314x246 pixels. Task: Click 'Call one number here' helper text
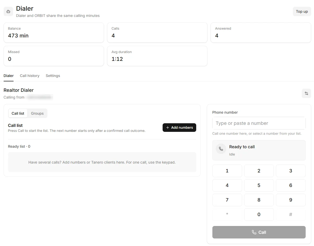pyautogui.click(x=257, y=133)
